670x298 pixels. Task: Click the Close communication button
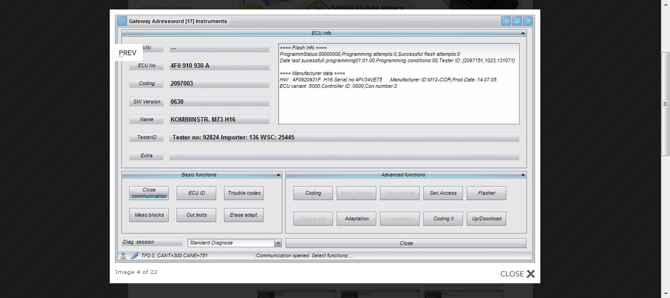[x=149, y=193]
